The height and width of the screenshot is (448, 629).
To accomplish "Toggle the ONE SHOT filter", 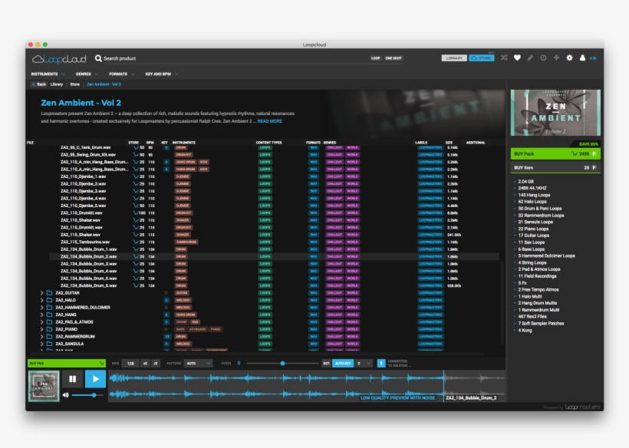I will [x=393, y=58].
